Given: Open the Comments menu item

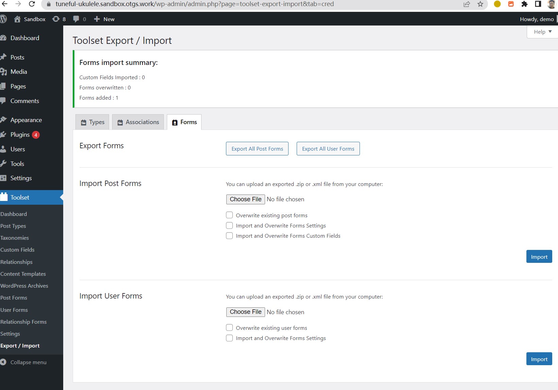Looking at the screenshot, I should pyautogui.click(x=24, y=101).
